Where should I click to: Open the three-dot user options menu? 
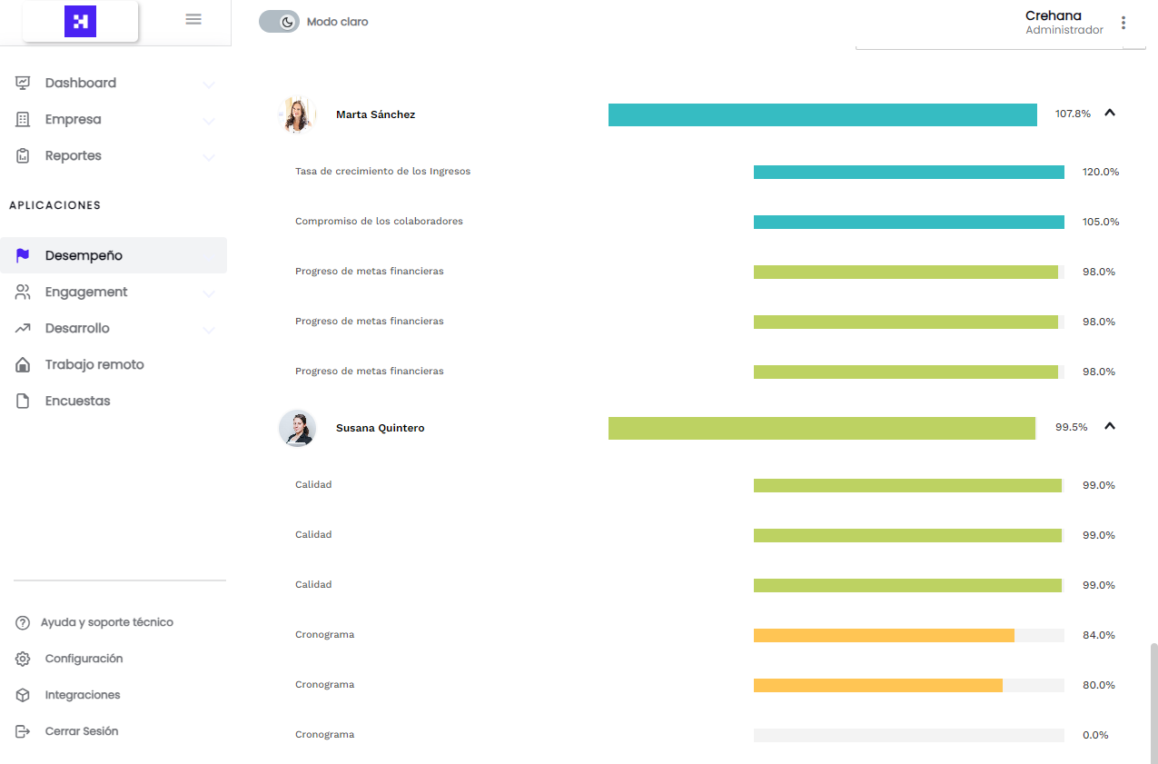click(x=1123, y=23)
